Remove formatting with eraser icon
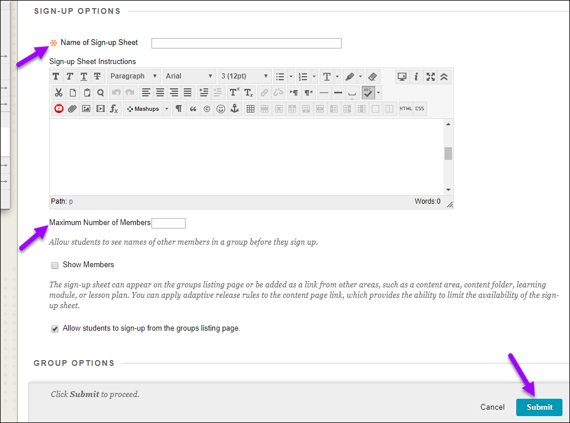The width and height of the screenshot is (570, 423). click(373, 77)
